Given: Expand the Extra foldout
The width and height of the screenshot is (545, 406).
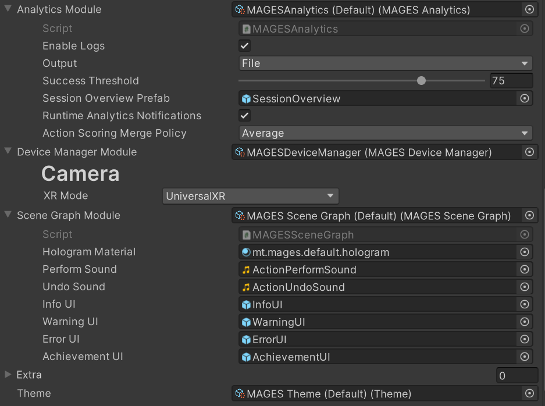Looking at the screenshot, I should click(x=8, y=375).
